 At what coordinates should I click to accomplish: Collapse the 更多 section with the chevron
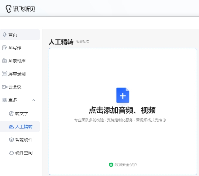click(34, 100)
